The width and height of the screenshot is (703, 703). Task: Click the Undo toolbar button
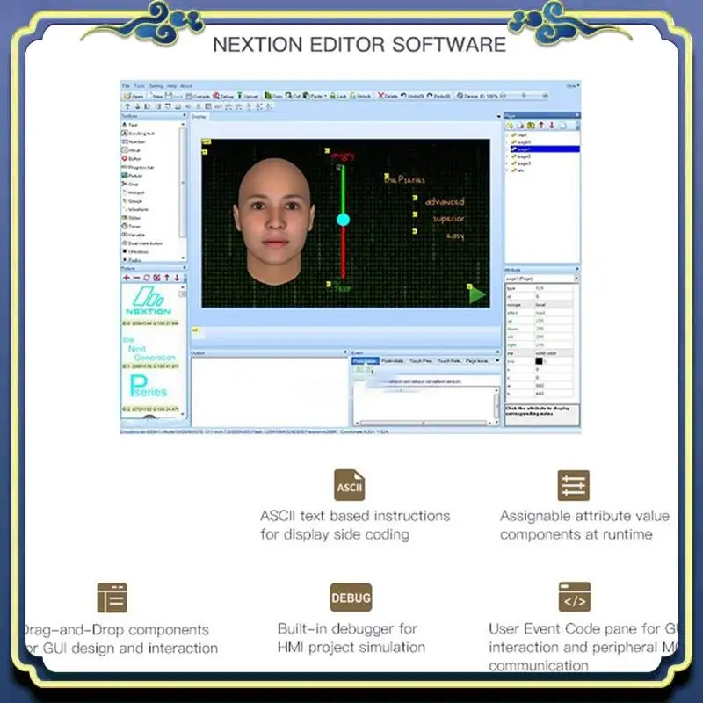(412, 96)
